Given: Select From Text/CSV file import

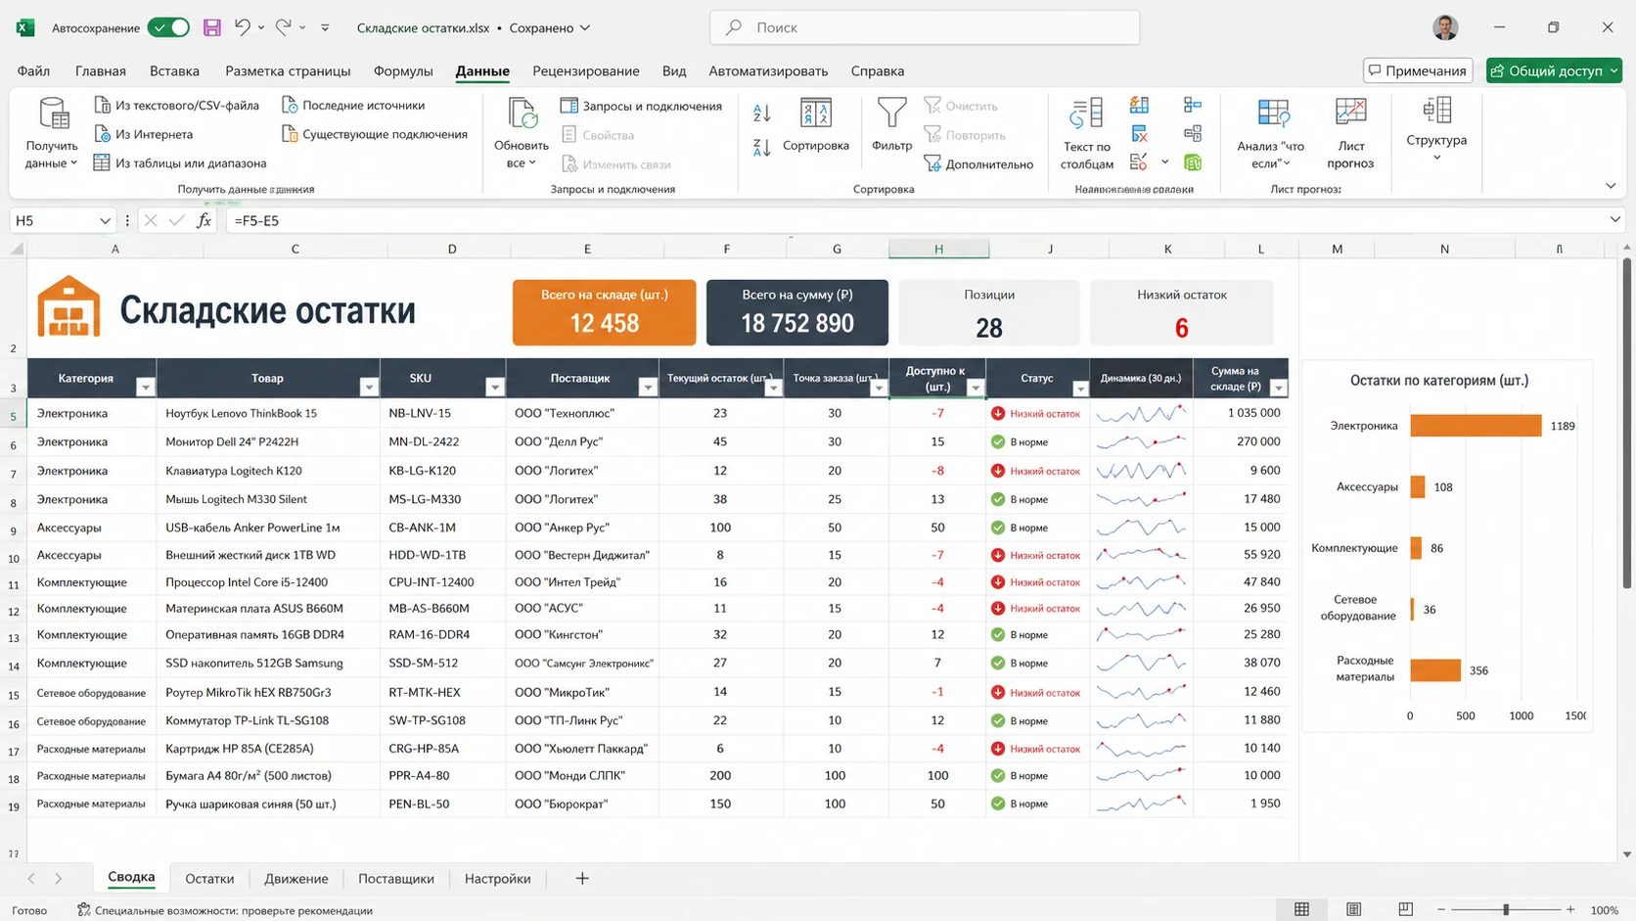Looking at the screenshot, I should point(177,105).
